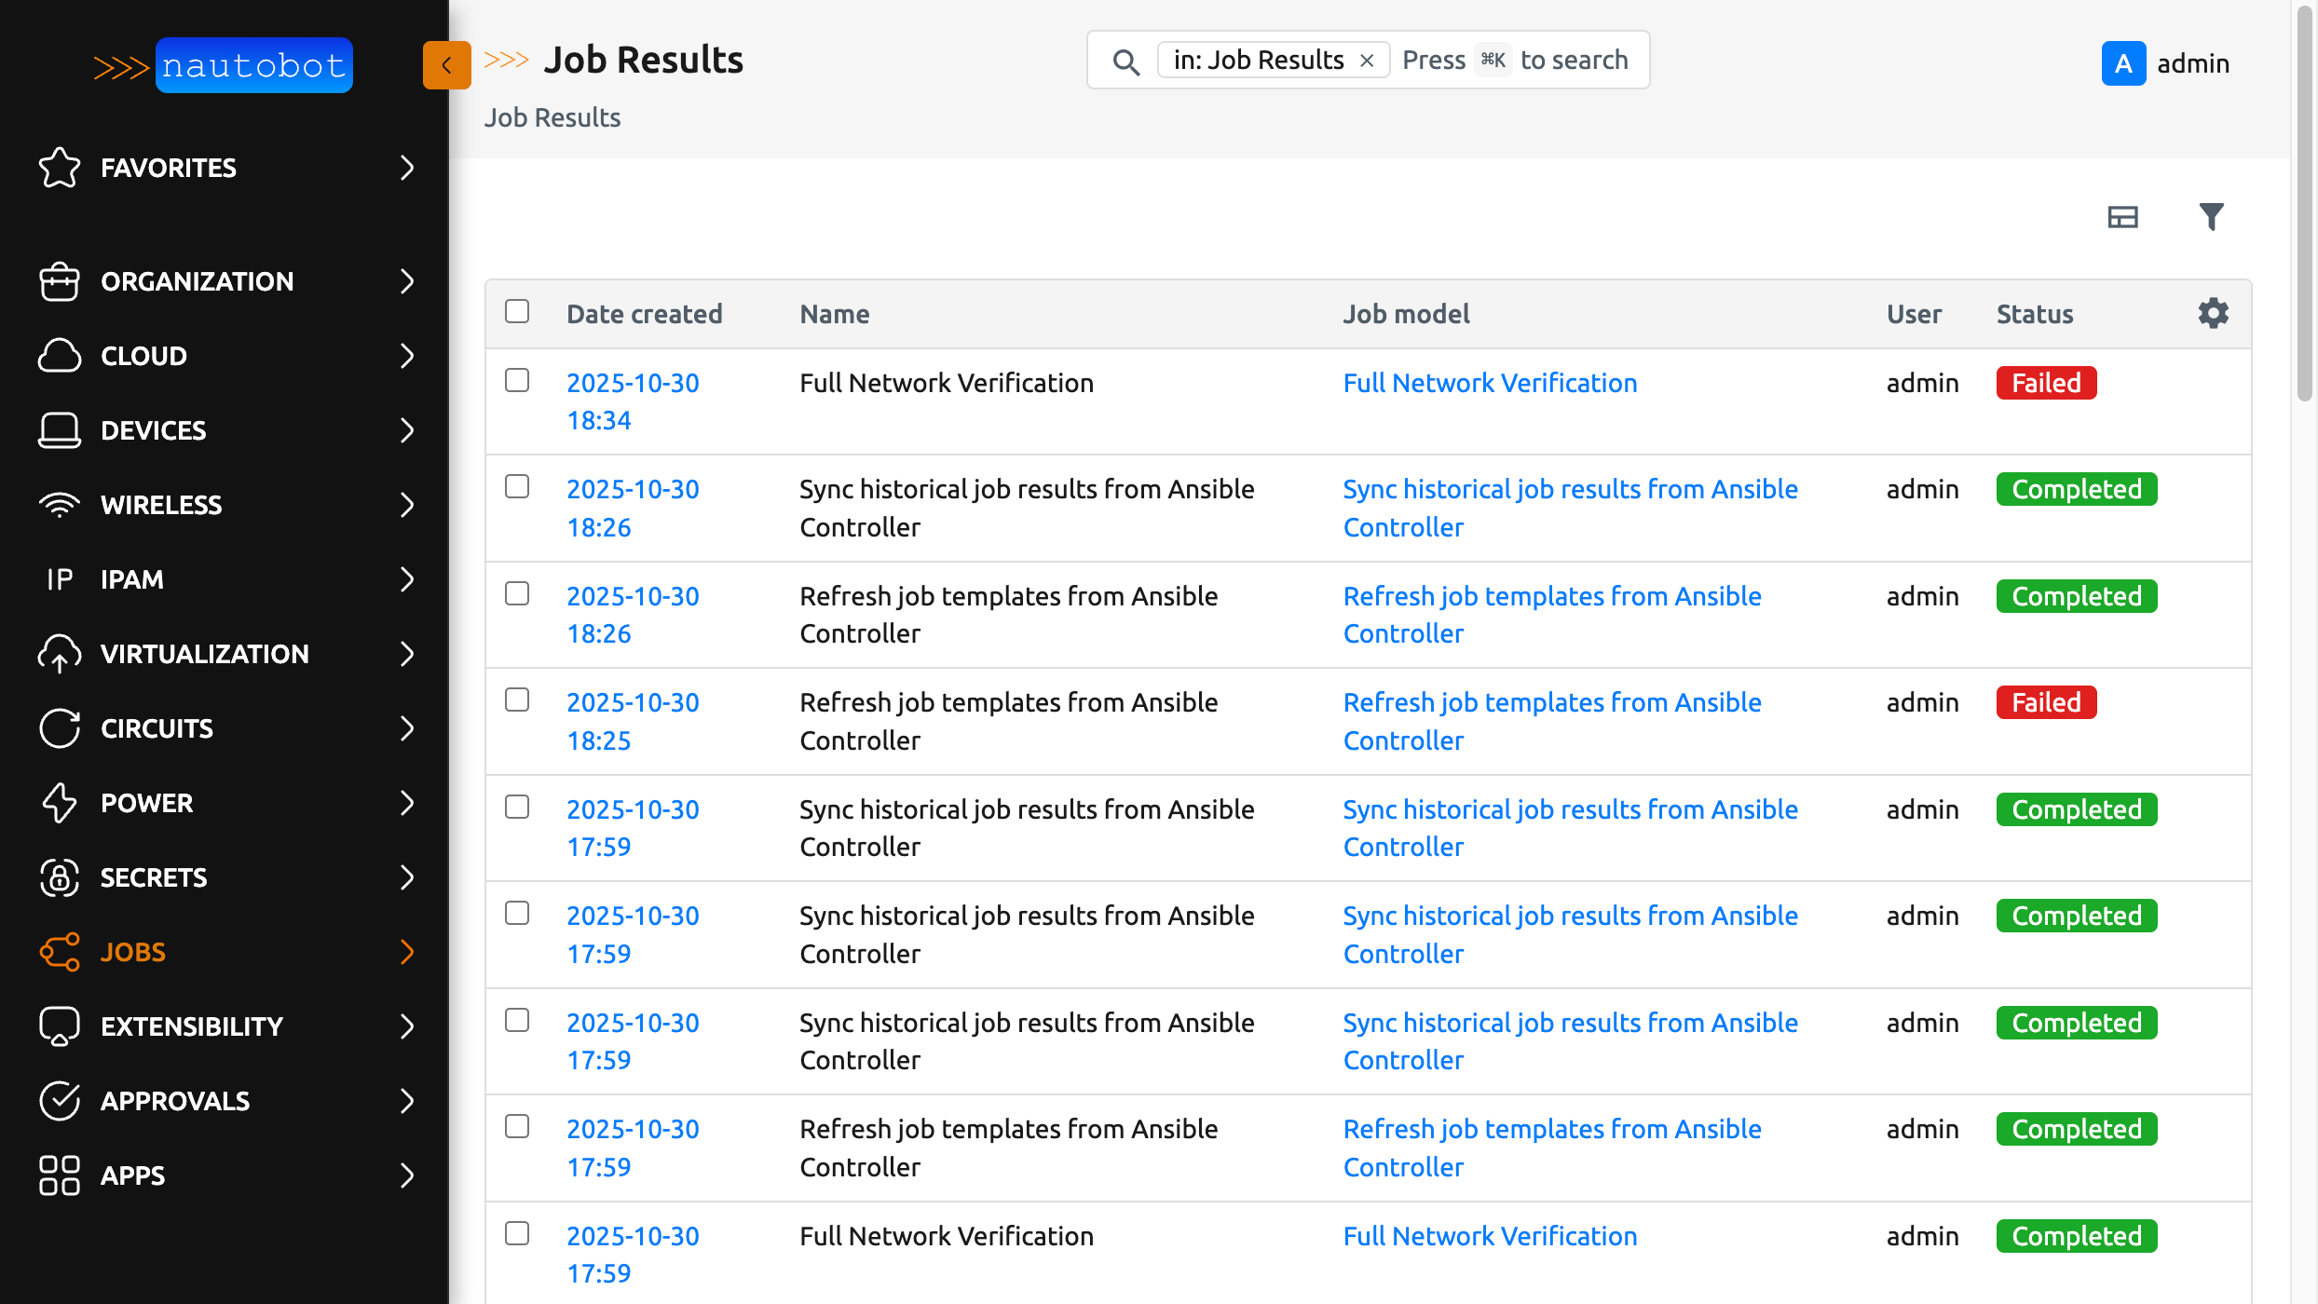Click the filter icon above the table
Viewport: 2318px width, 1304px height.
tap(2211, 216)
